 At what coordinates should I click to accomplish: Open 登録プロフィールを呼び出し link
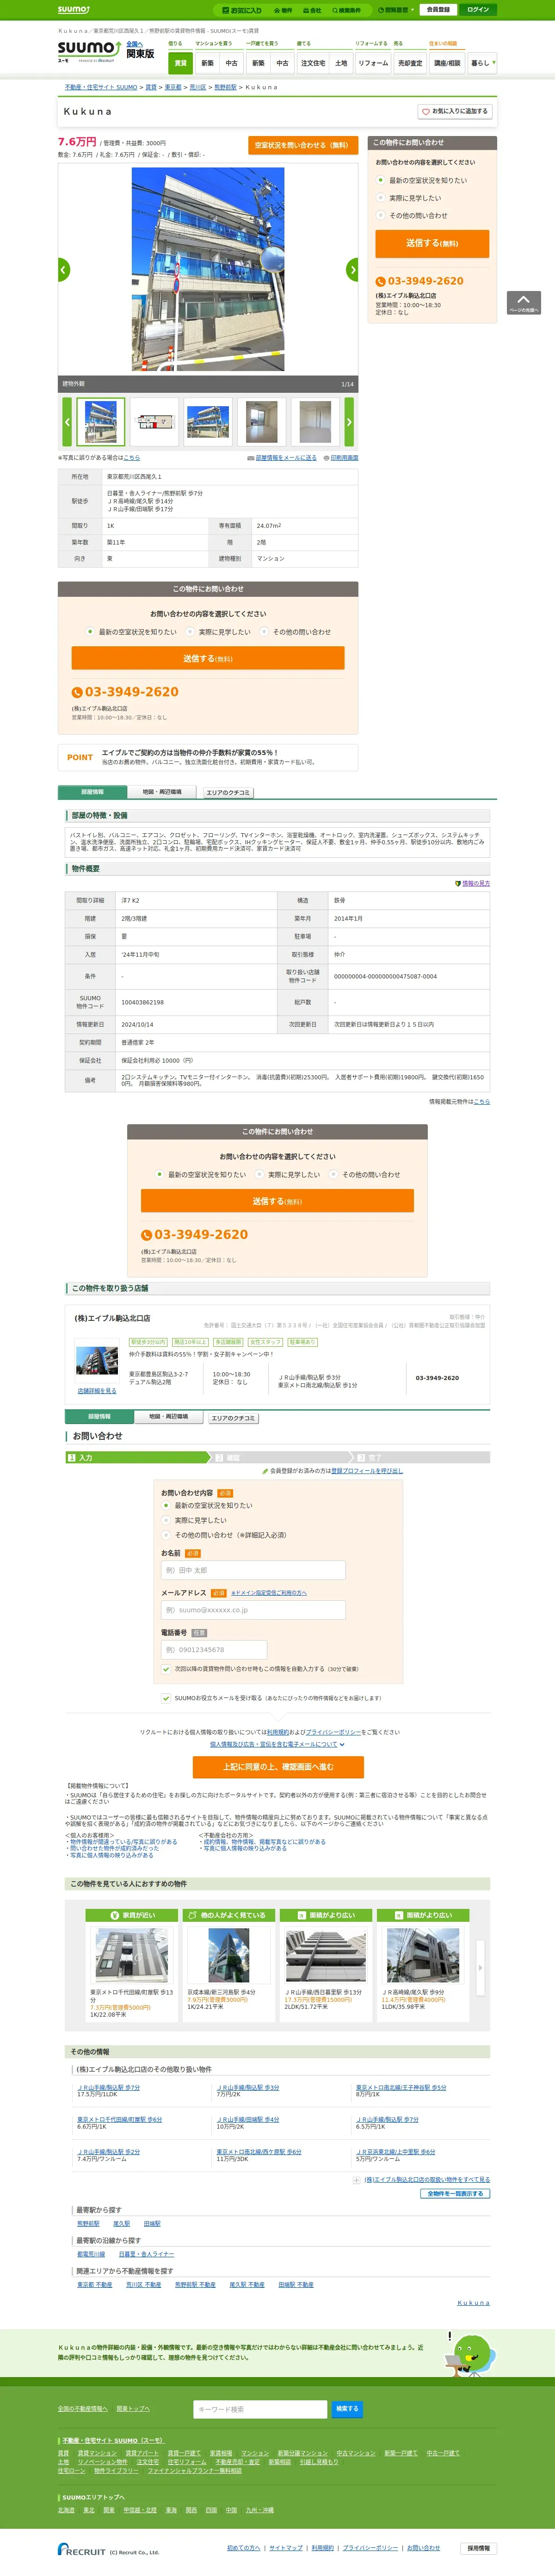pyautogui.click(x=367, y=1471)
